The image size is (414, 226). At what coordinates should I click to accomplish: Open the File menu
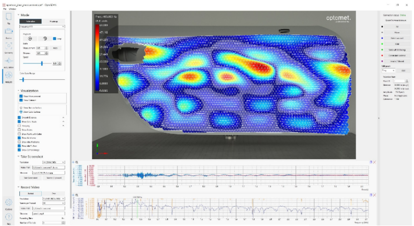click(5, 9)
